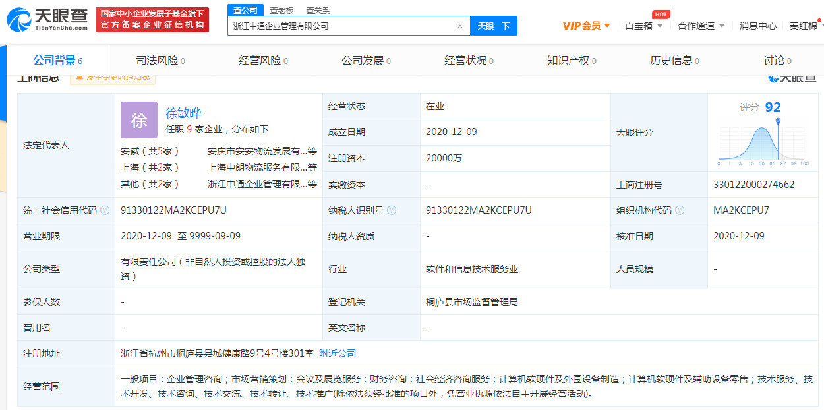Switch to the 查老板 search tab

[x=281, y=10]
